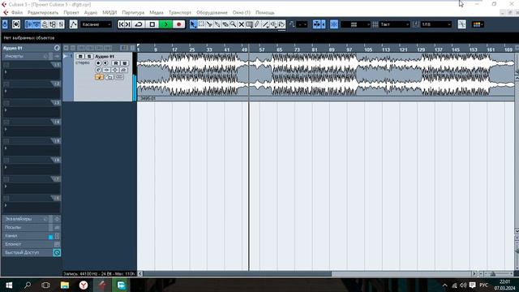Toggle monitor speaker on Аудио 01 track
The width and height of the screenshot is (519, 292).
(105, 63)
